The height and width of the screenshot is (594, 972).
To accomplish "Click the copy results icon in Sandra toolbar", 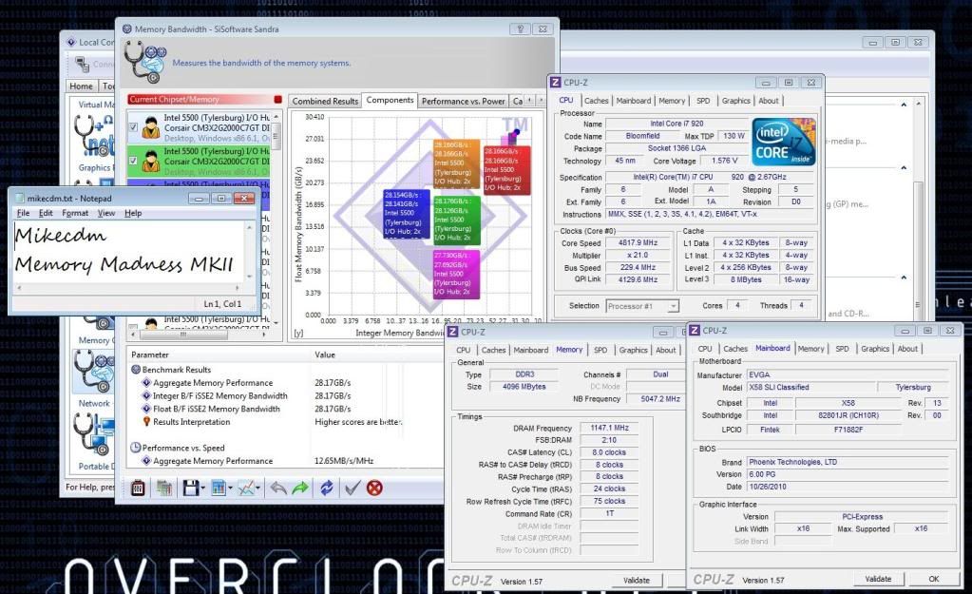I will [163, 488].
